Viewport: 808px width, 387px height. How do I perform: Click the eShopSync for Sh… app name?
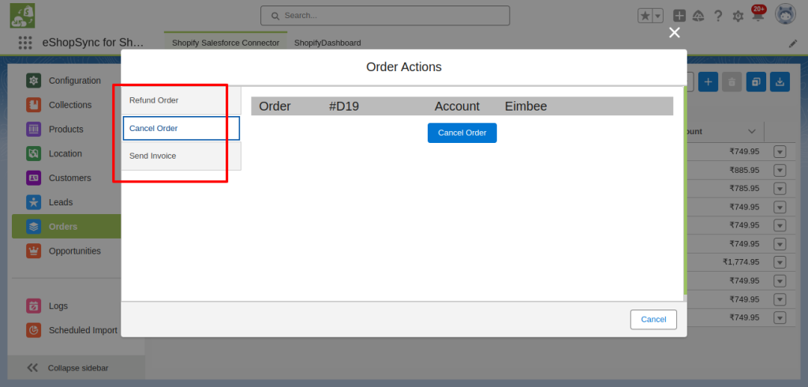click(x=93, y=43)
